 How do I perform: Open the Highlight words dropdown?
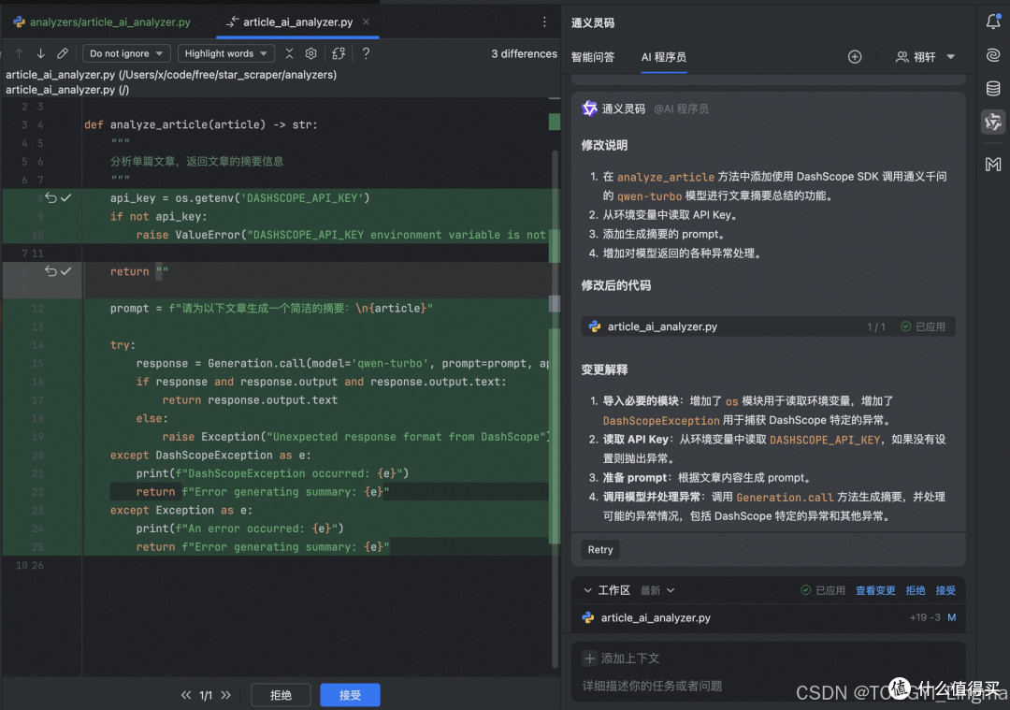226,53
